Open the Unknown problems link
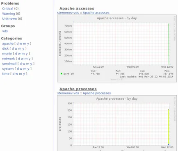This screenshot has width=178, height=151. [x=9, y=18]
